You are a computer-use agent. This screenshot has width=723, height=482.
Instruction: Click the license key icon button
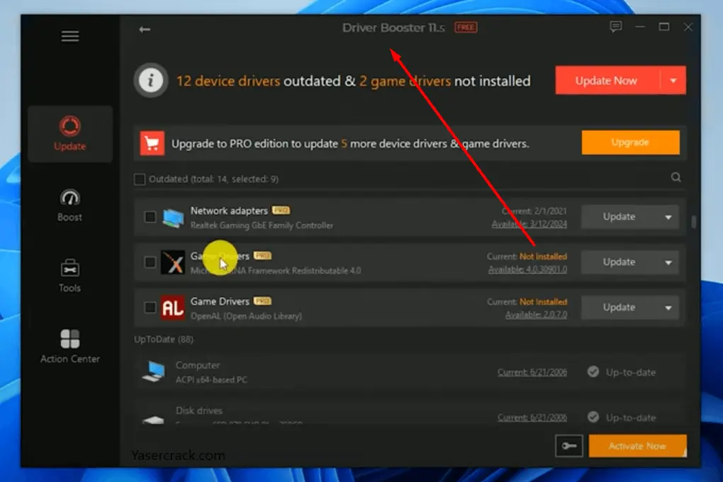point(568,446)
